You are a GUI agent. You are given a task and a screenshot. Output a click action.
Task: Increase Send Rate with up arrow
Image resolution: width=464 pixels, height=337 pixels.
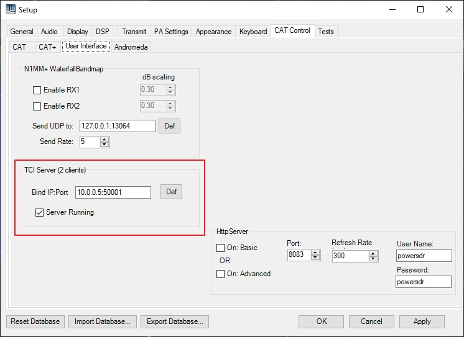pyautogui.click(x=104, y=139)
